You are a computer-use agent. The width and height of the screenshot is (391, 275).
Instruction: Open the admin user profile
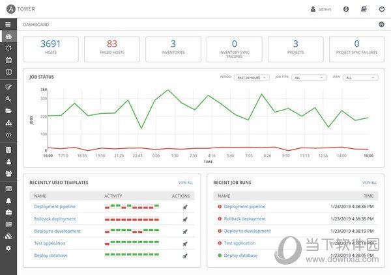pyautogui.click(x=321, y=9)
